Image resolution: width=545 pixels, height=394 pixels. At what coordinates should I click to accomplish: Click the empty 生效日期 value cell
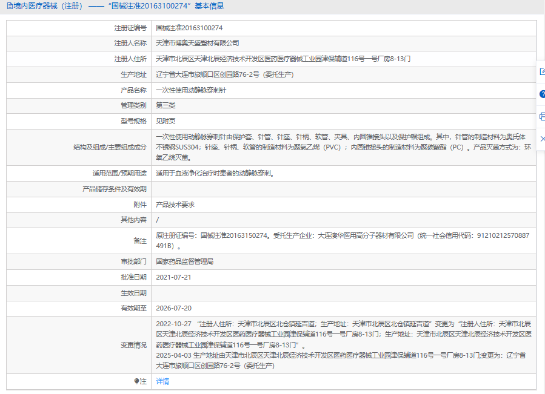click(343, 293)
